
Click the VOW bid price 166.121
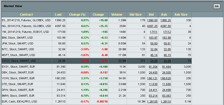[152, 78]
